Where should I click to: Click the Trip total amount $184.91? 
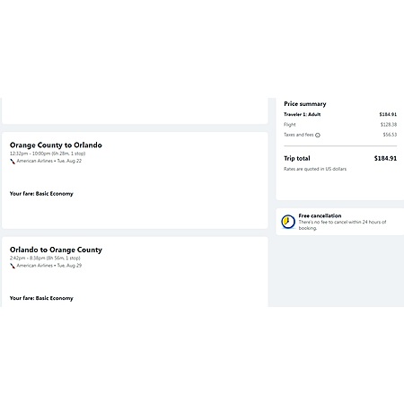[x=385, y=158]
